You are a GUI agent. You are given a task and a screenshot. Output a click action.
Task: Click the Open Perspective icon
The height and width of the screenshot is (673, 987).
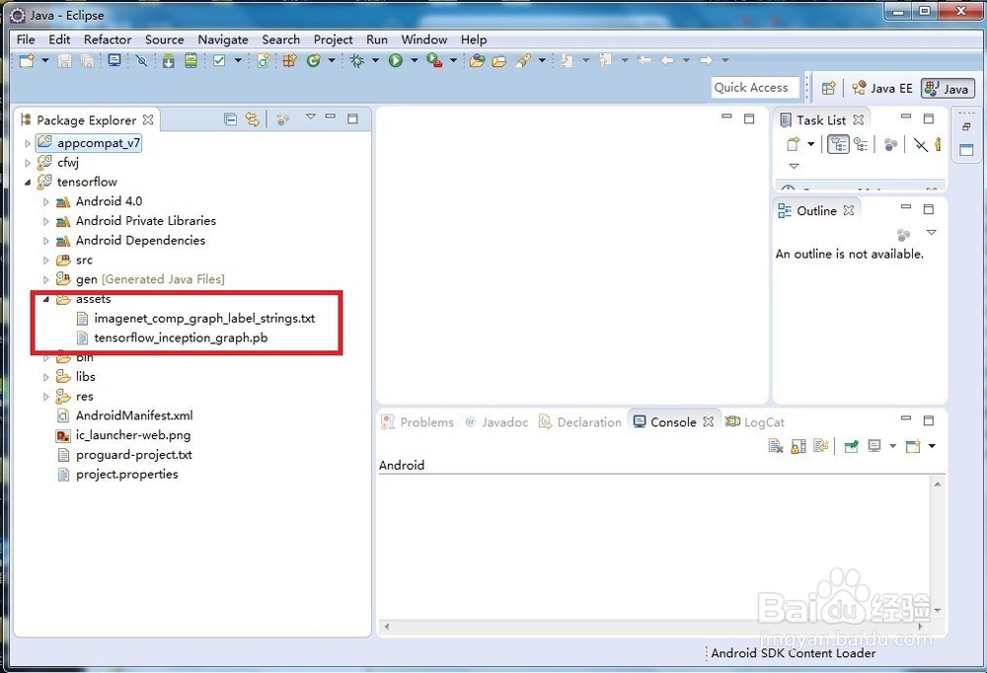(x=828, y=88)
